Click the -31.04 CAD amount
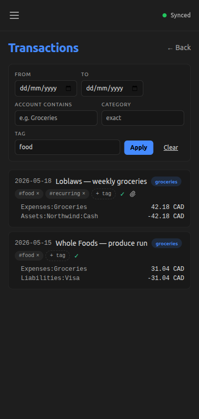This screenshot has height=419, width=199. point(166,278)
